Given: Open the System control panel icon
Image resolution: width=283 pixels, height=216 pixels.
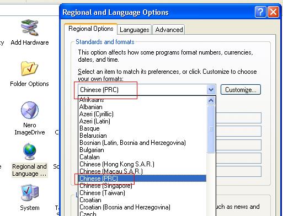Looking at the screenshot, I should point(30,193).
